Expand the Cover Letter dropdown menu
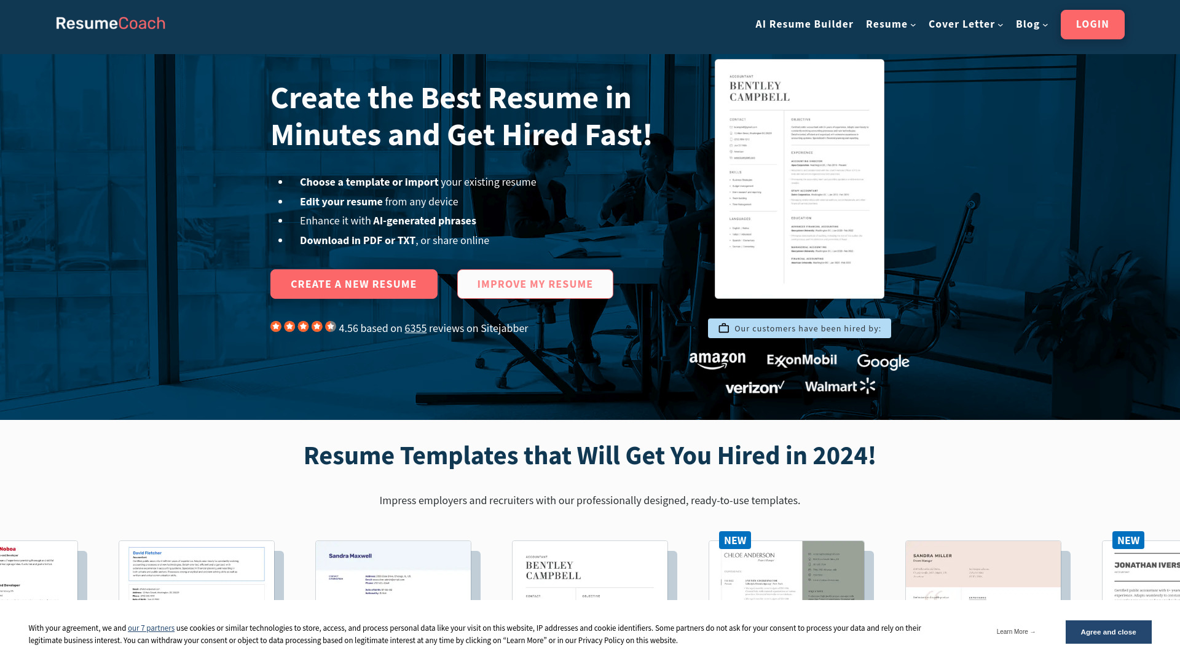Screen dimensions: 1180x664 pos(966,23)
